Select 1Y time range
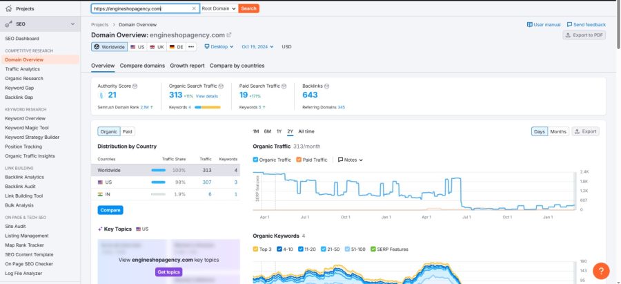Viewport: 621px width, 284px height. tap(279, 131)
